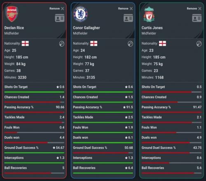Click the round swap icon in Declan Rice's card

click(62, 44)
